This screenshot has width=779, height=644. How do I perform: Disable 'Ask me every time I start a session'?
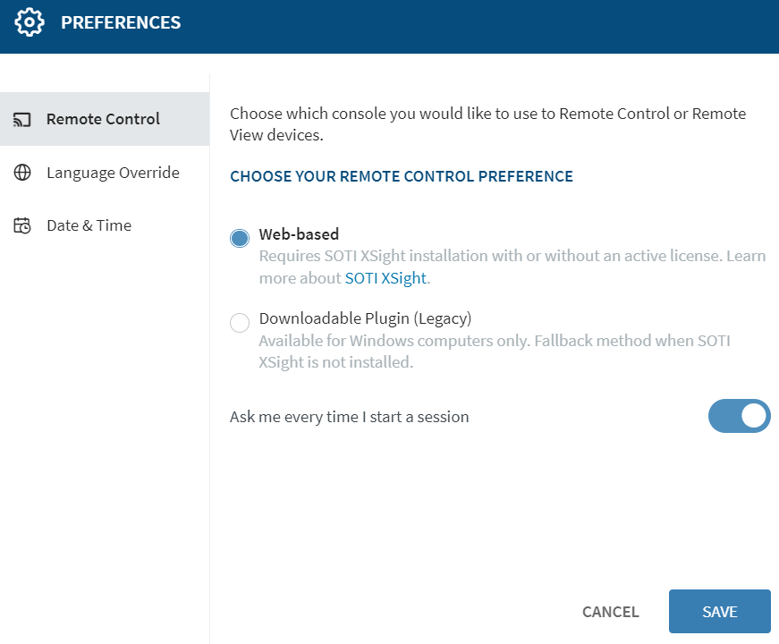tap(739, 416)
